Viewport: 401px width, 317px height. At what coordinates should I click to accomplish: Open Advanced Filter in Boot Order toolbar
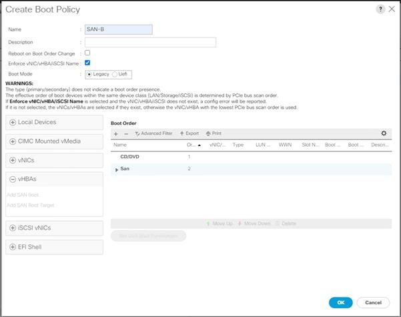153,133
